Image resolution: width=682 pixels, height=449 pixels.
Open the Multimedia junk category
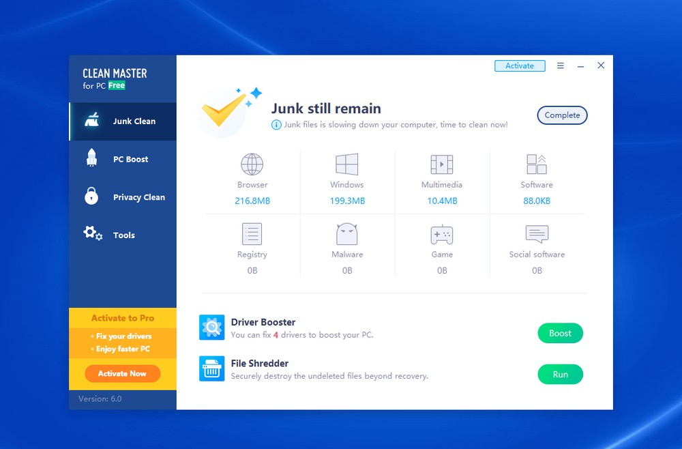click(x=441, y=164)
